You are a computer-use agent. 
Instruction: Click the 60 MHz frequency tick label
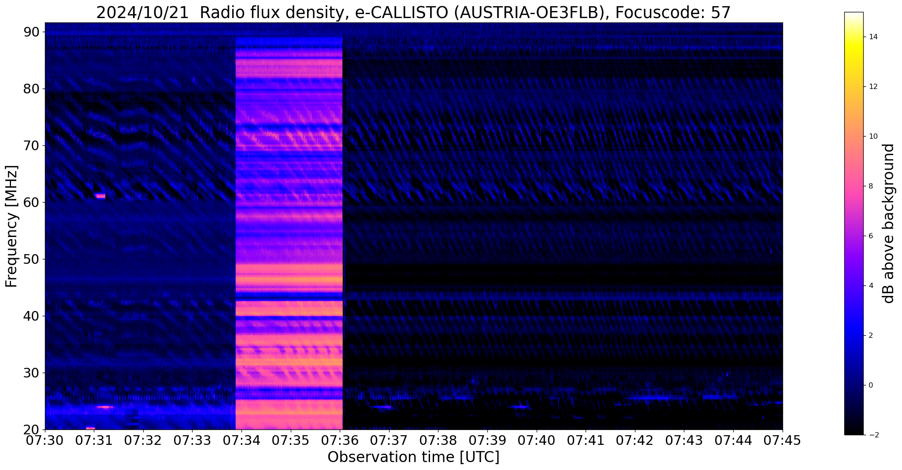click(x=32, y=202)
